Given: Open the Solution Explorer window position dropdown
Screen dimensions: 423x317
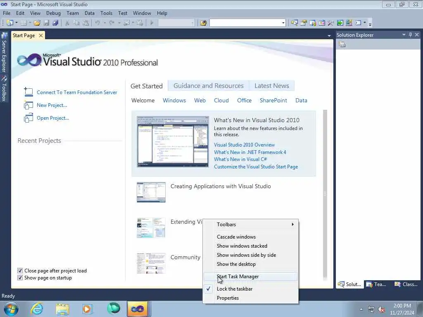Looking at the screenshot, I should pyautogui.click(x=404, y=35).
